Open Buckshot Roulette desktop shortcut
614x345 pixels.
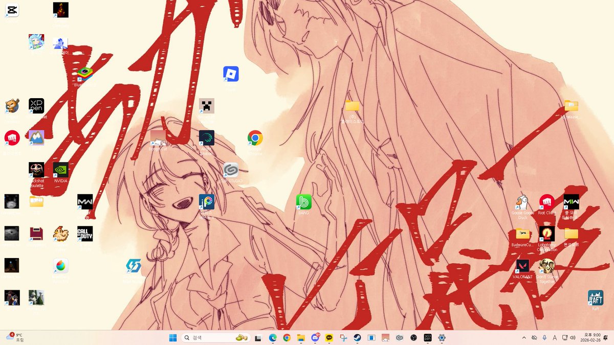(x=36, y=170)
